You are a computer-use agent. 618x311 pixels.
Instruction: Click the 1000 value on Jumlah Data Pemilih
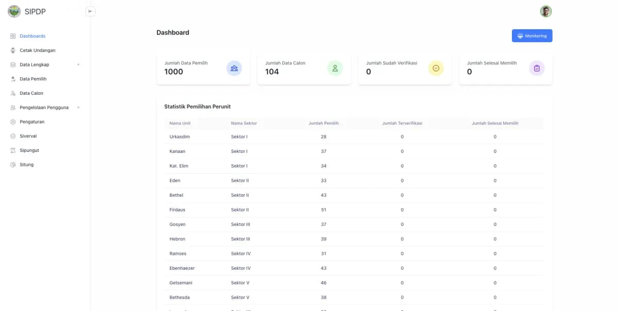point(174,72)
